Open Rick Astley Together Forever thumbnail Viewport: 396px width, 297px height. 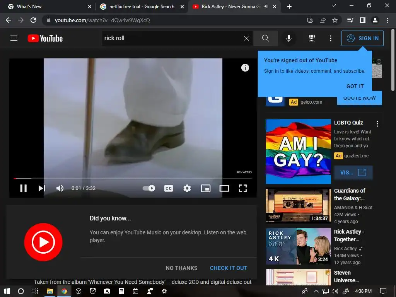click(x=298, y=246)
